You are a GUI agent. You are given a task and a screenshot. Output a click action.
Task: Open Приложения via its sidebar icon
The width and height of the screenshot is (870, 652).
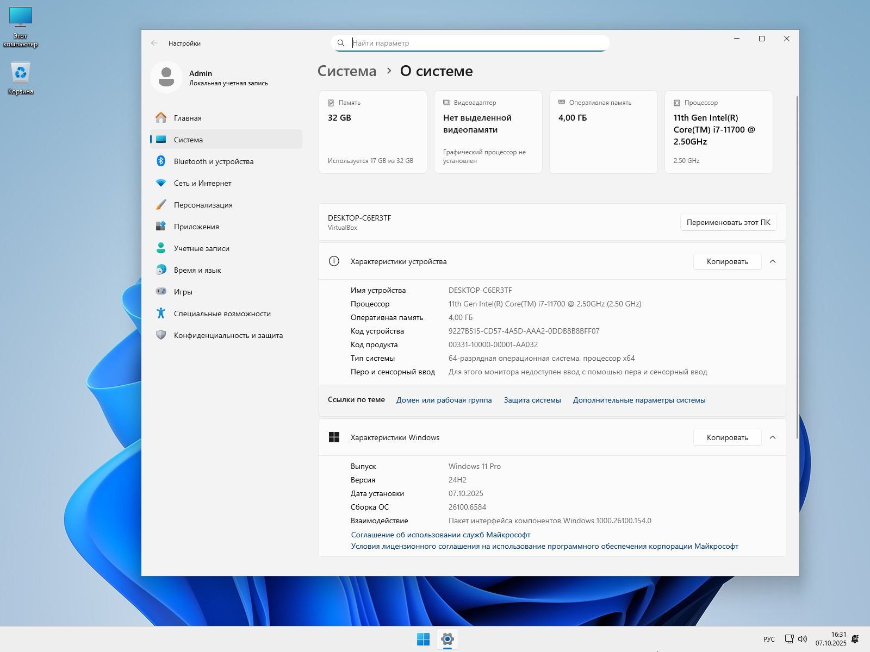161,227
